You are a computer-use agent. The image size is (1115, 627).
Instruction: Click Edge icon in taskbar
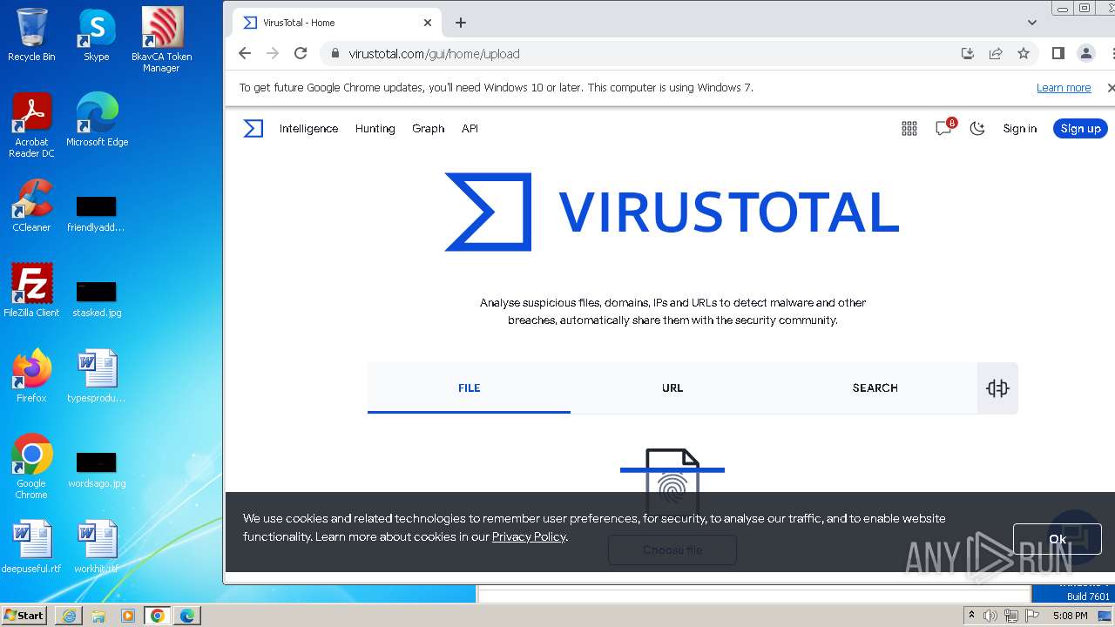pyautogui.click(x=187, y=616)
